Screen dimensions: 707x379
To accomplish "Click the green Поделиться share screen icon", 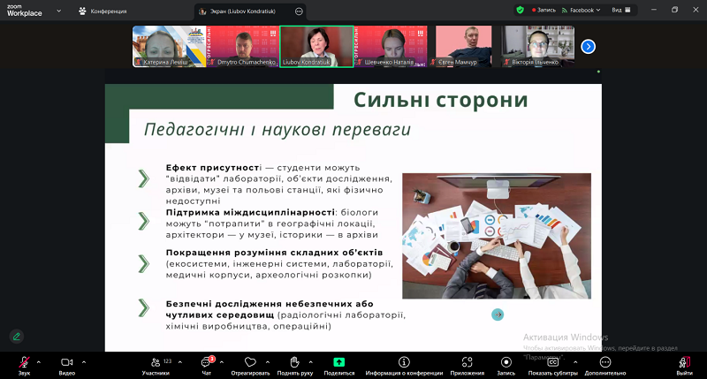I will click(x=338, y=362).
